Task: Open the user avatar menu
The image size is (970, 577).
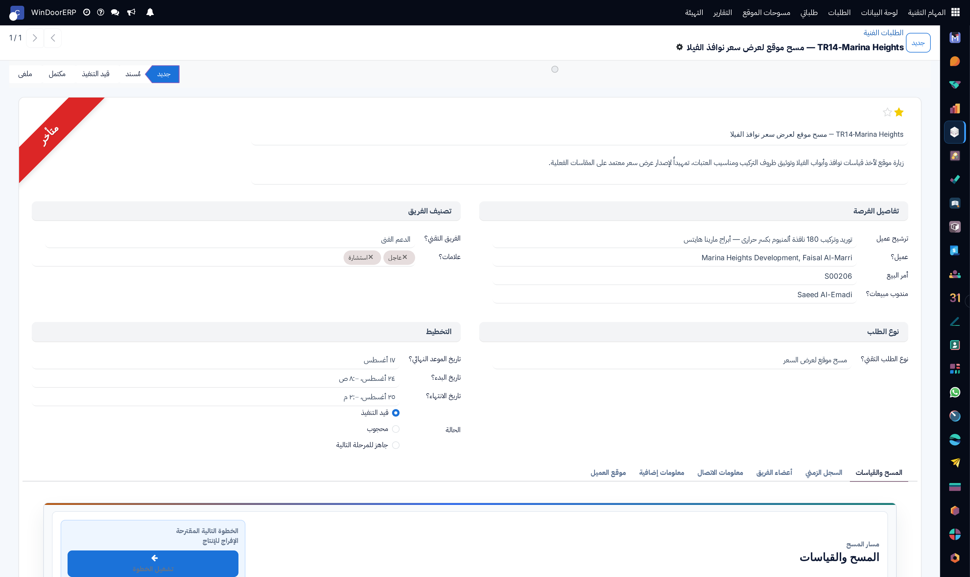Action: pos(16,13)
